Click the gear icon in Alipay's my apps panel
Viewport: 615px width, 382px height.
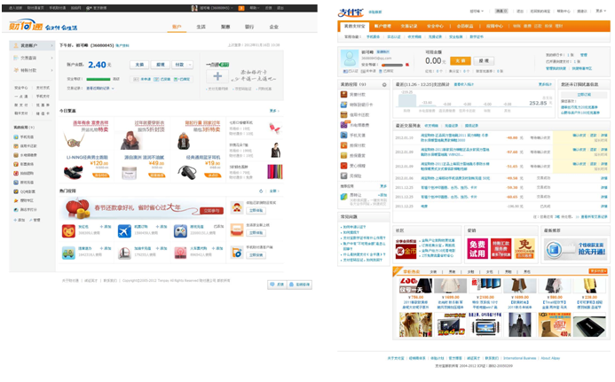coord(384,84)
